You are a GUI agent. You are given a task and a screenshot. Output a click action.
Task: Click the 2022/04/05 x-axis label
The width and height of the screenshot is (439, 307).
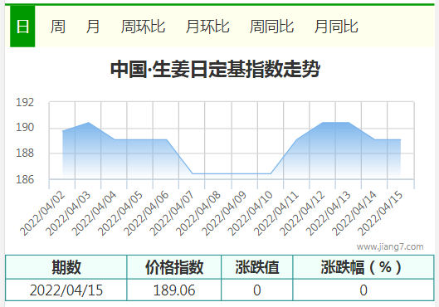(120, 213)
